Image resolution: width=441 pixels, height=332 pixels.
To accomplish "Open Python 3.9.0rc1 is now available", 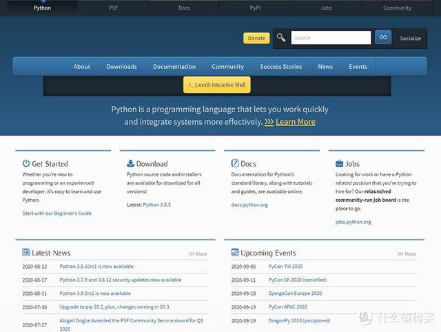I will click(95, 293).
